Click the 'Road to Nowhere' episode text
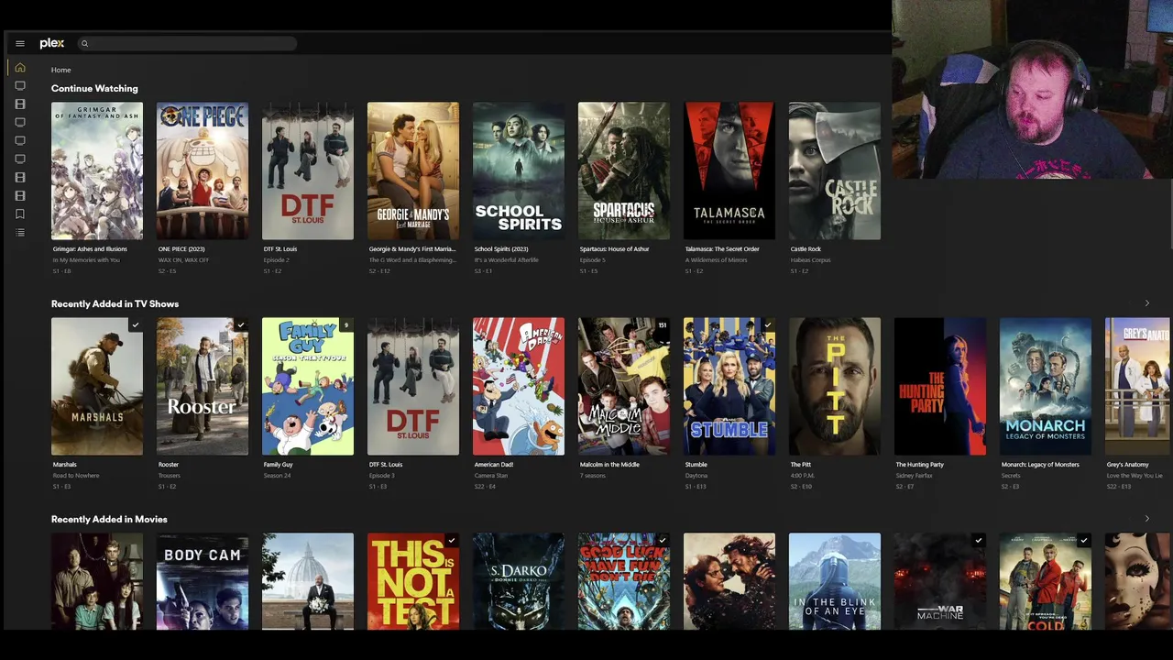Screen dimensions: 1173x660 [76, 476]
